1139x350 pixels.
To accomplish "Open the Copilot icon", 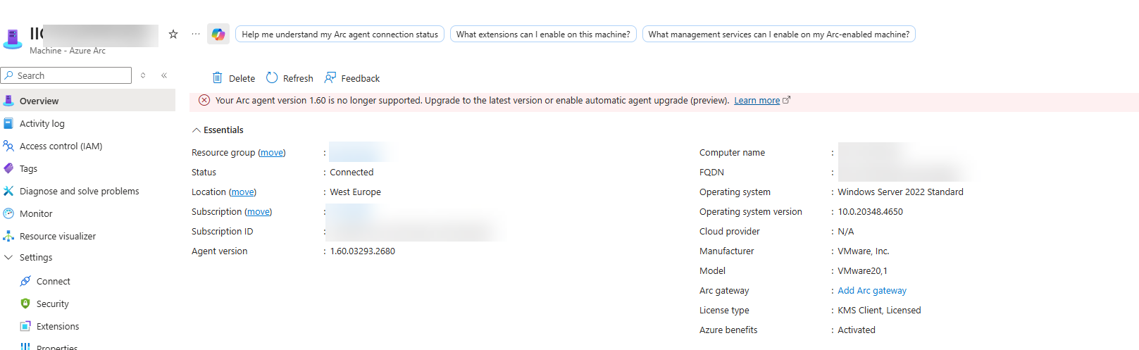I will [218, 34].
